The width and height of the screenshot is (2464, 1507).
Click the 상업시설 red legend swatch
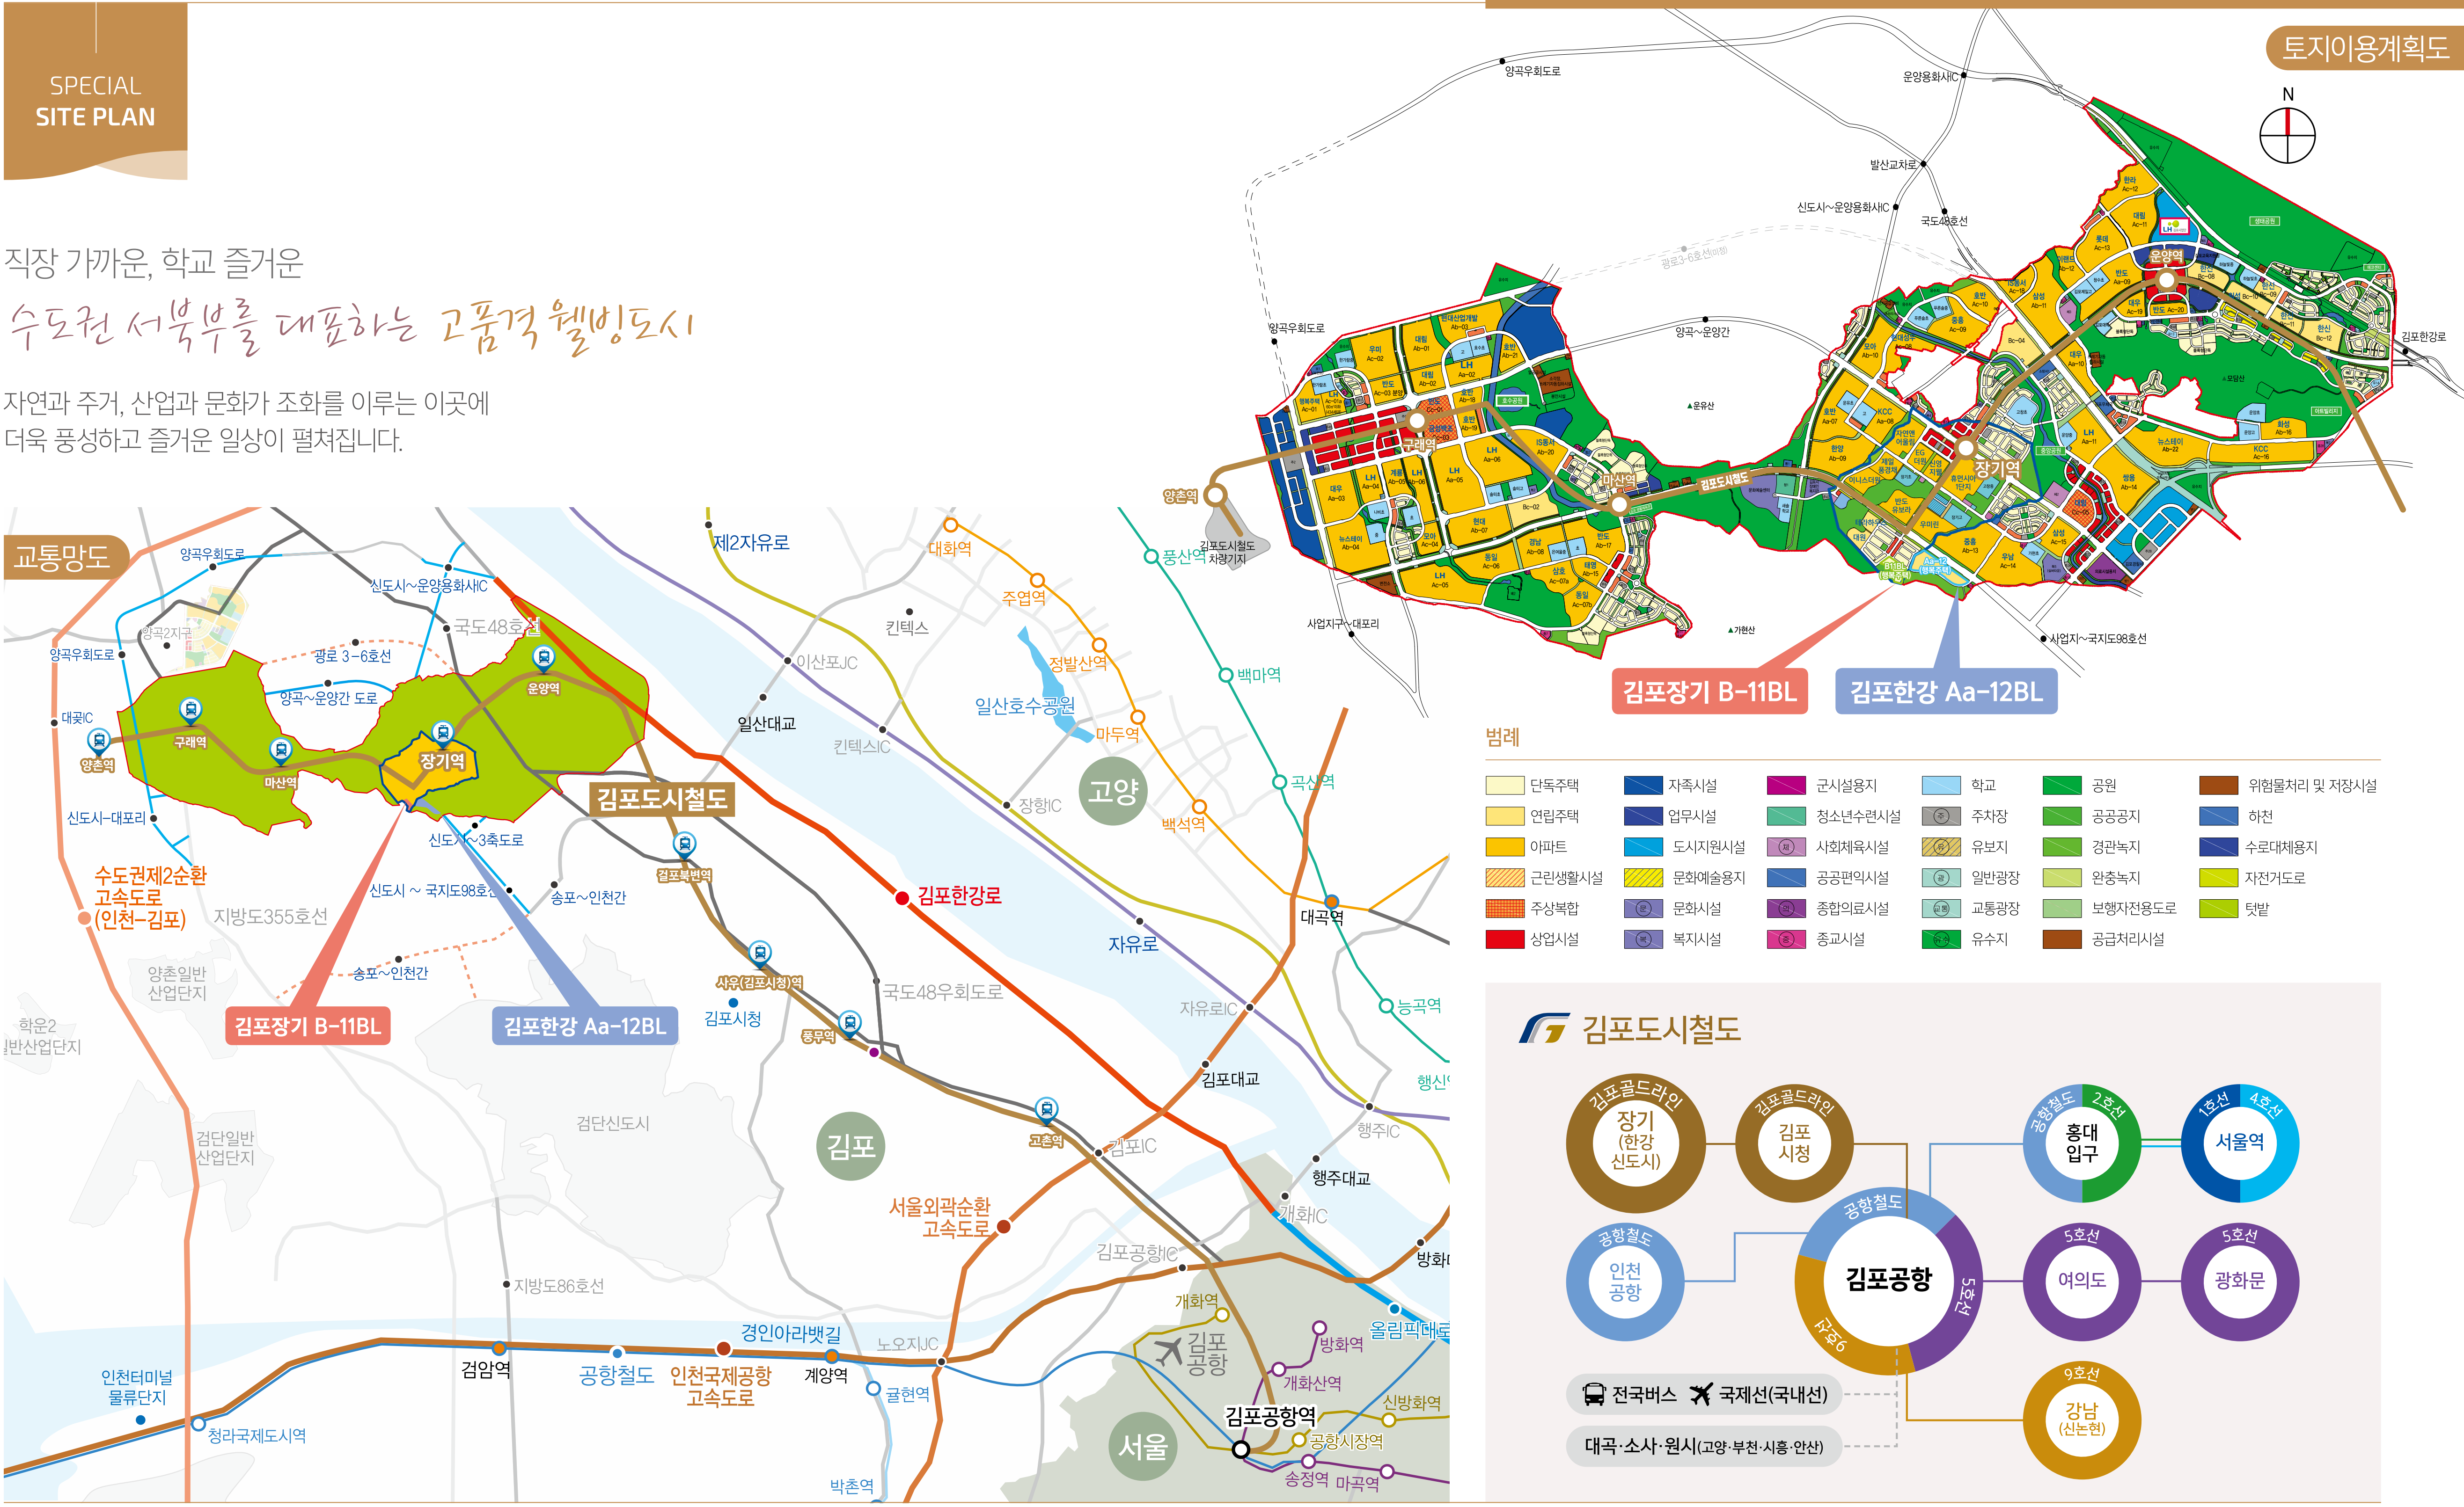pos(1505,939)
